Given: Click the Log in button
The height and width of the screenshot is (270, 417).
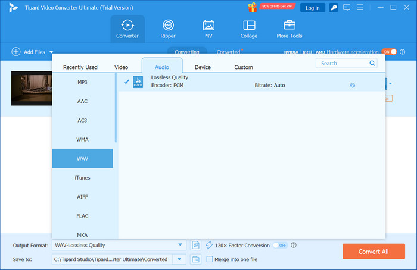Looking at the screenshot, I should pos(313,8).
